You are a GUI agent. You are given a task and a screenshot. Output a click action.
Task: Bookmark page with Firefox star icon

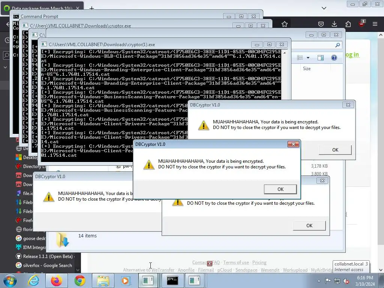[x=284, y=24]
